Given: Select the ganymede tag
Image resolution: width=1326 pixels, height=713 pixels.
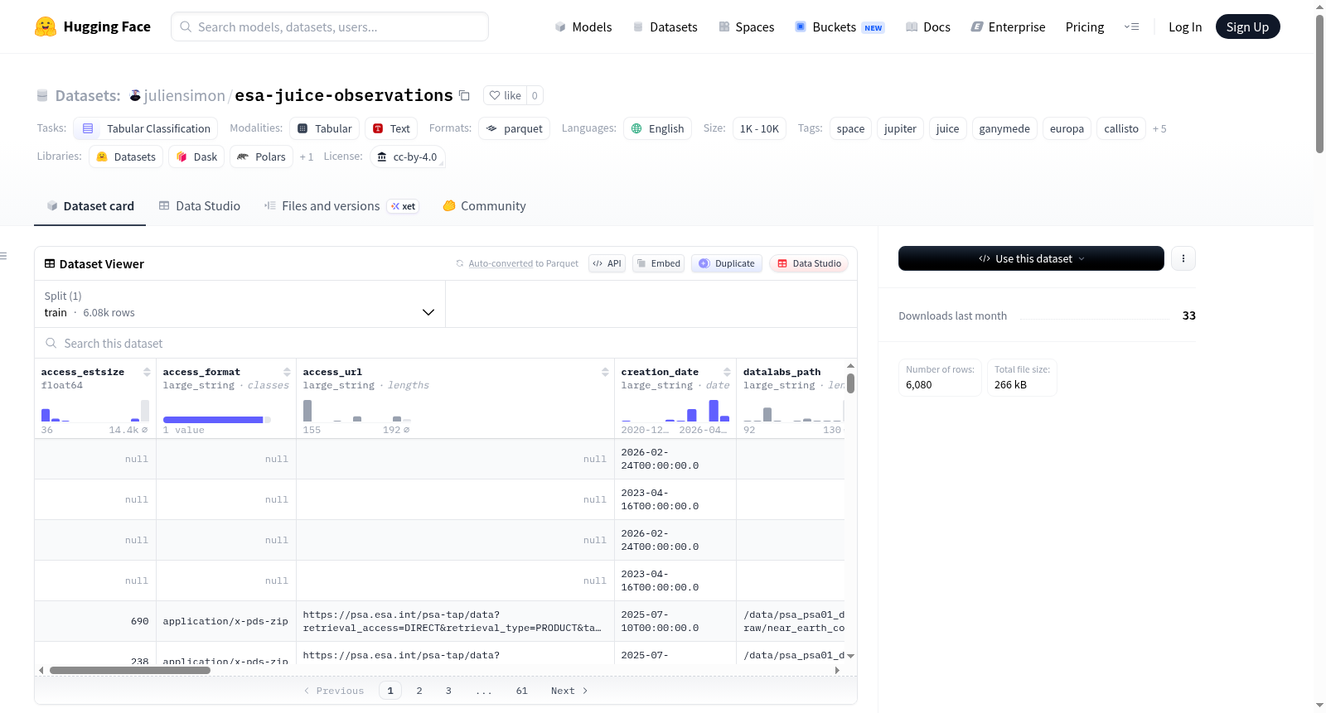Looking at the screenshot, I should click(x=1004, y=128).
